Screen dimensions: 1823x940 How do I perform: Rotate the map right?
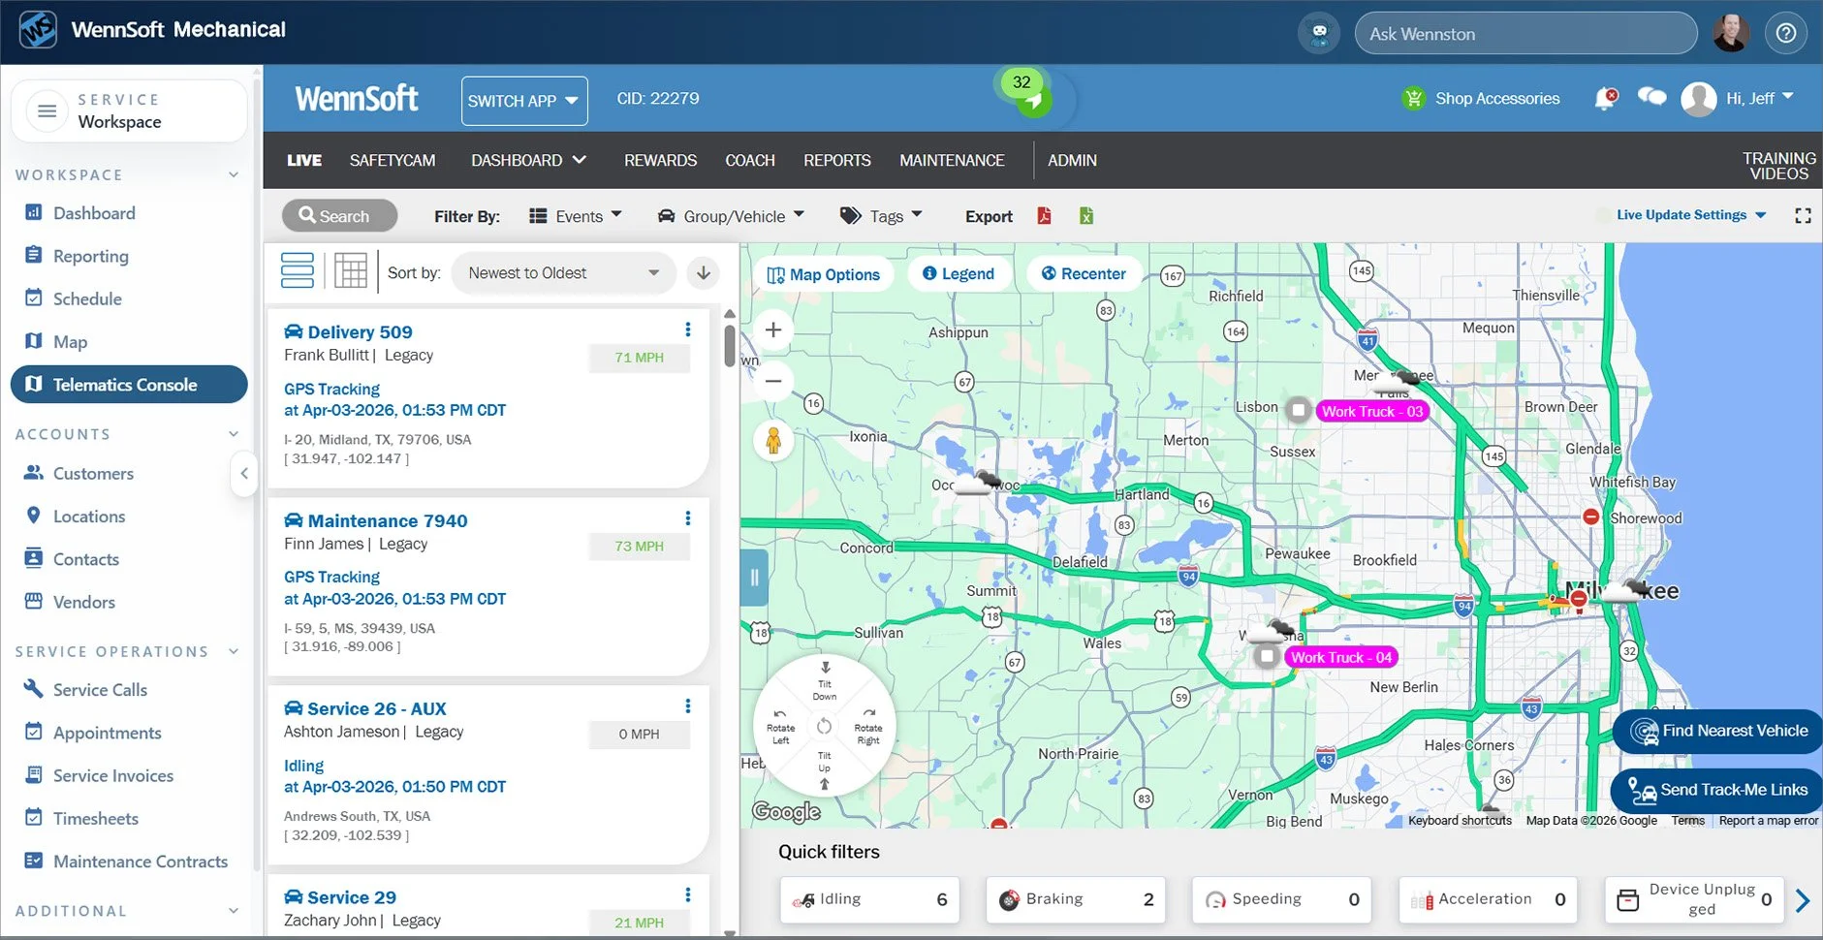[868, 727]
